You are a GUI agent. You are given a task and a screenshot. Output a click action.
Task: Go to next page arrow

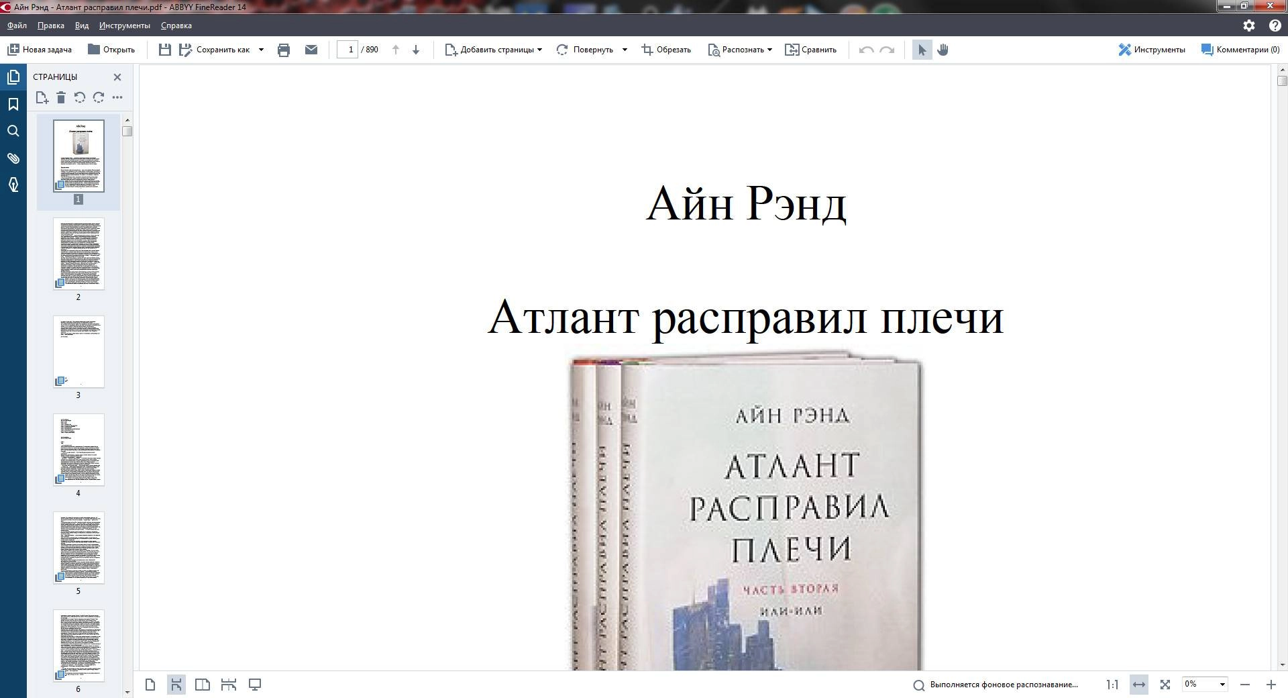click(x=416, y=50)
